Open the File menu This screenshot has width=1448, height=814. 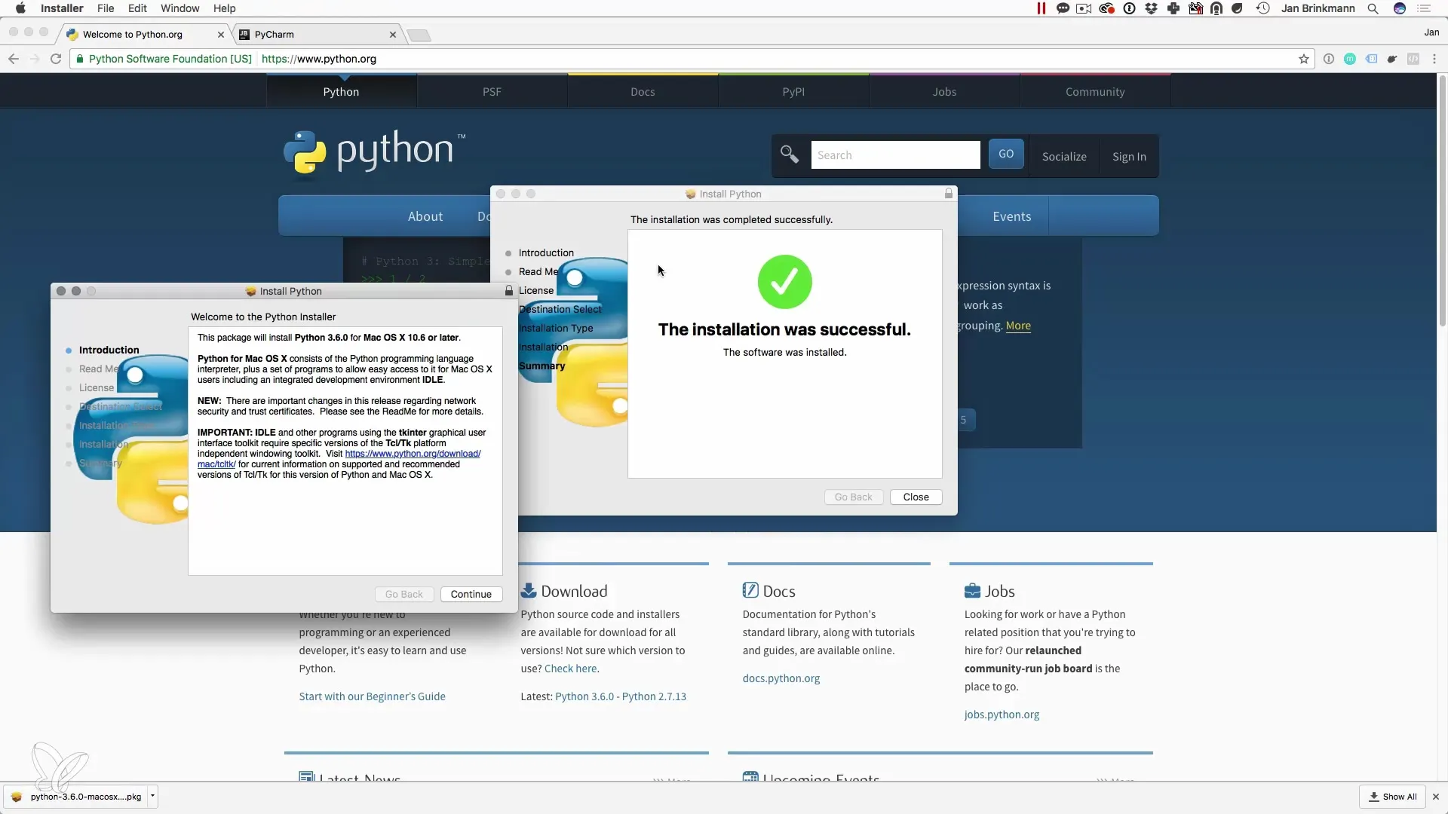(x=106, y=8)
